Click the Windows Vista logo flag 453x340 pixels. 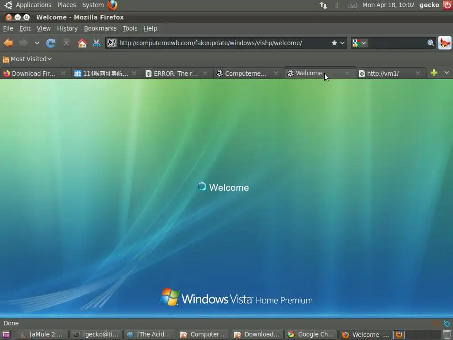[x=169, y=297]
